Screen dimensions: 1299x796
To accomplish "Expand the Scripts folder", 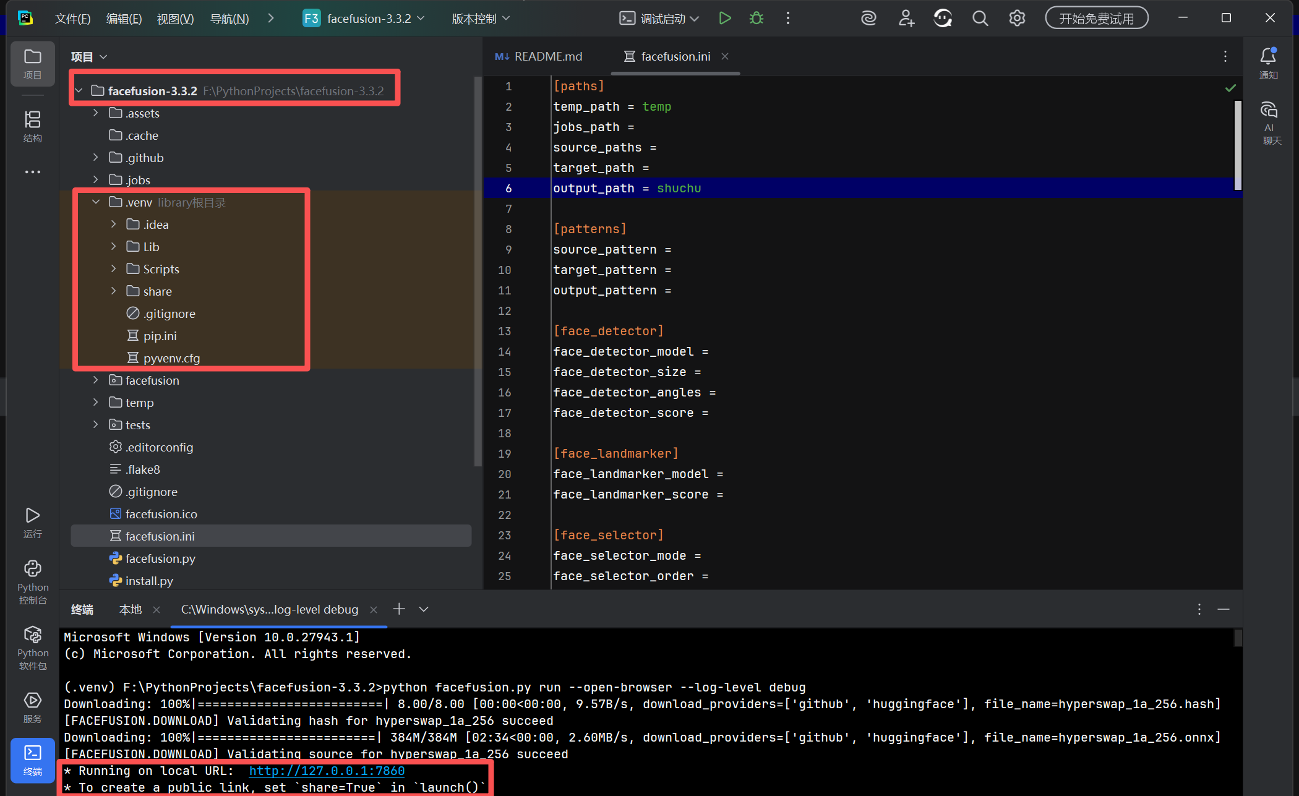I will click(x=113, y=269).
